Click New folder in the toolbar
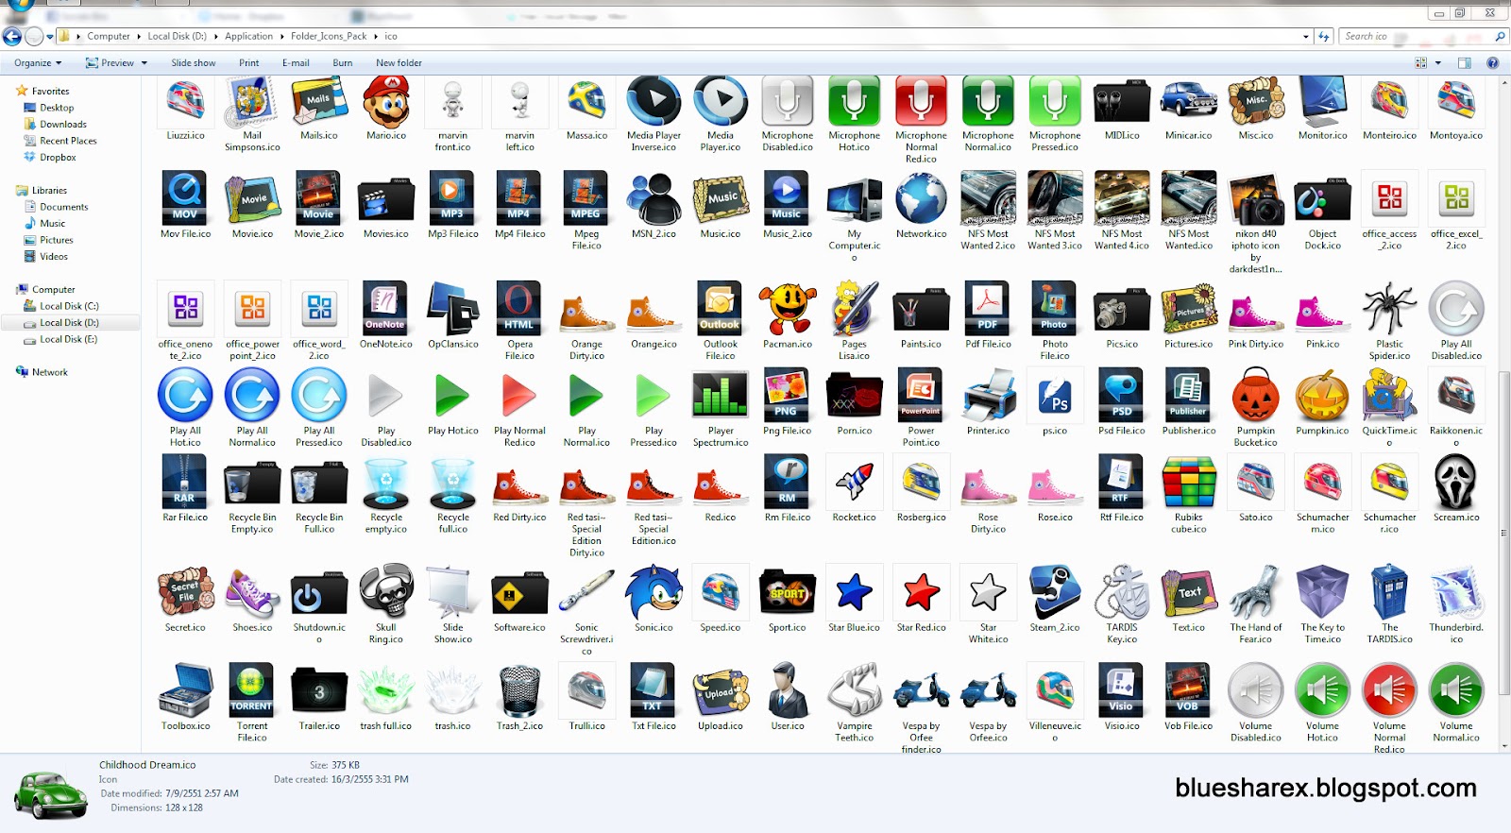 [x=399, y=63]
